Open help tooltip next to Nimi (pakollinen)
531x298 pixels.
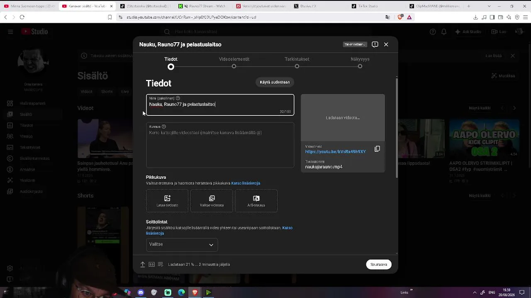[178, 98]
